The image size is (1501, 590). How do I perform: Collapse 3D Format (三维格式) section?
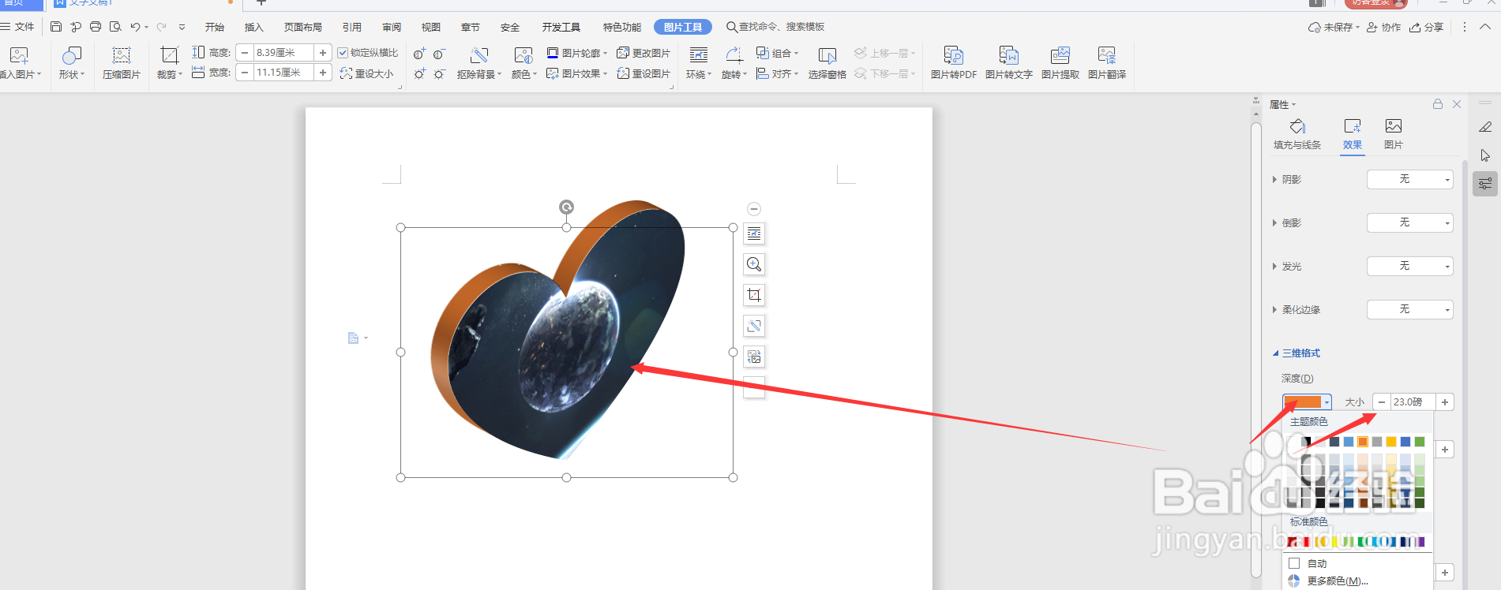[x=1275, y=353]
